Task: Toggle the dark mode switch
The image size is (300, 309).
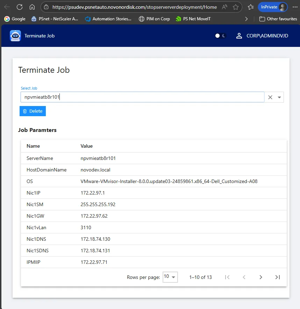Action: 221,36
